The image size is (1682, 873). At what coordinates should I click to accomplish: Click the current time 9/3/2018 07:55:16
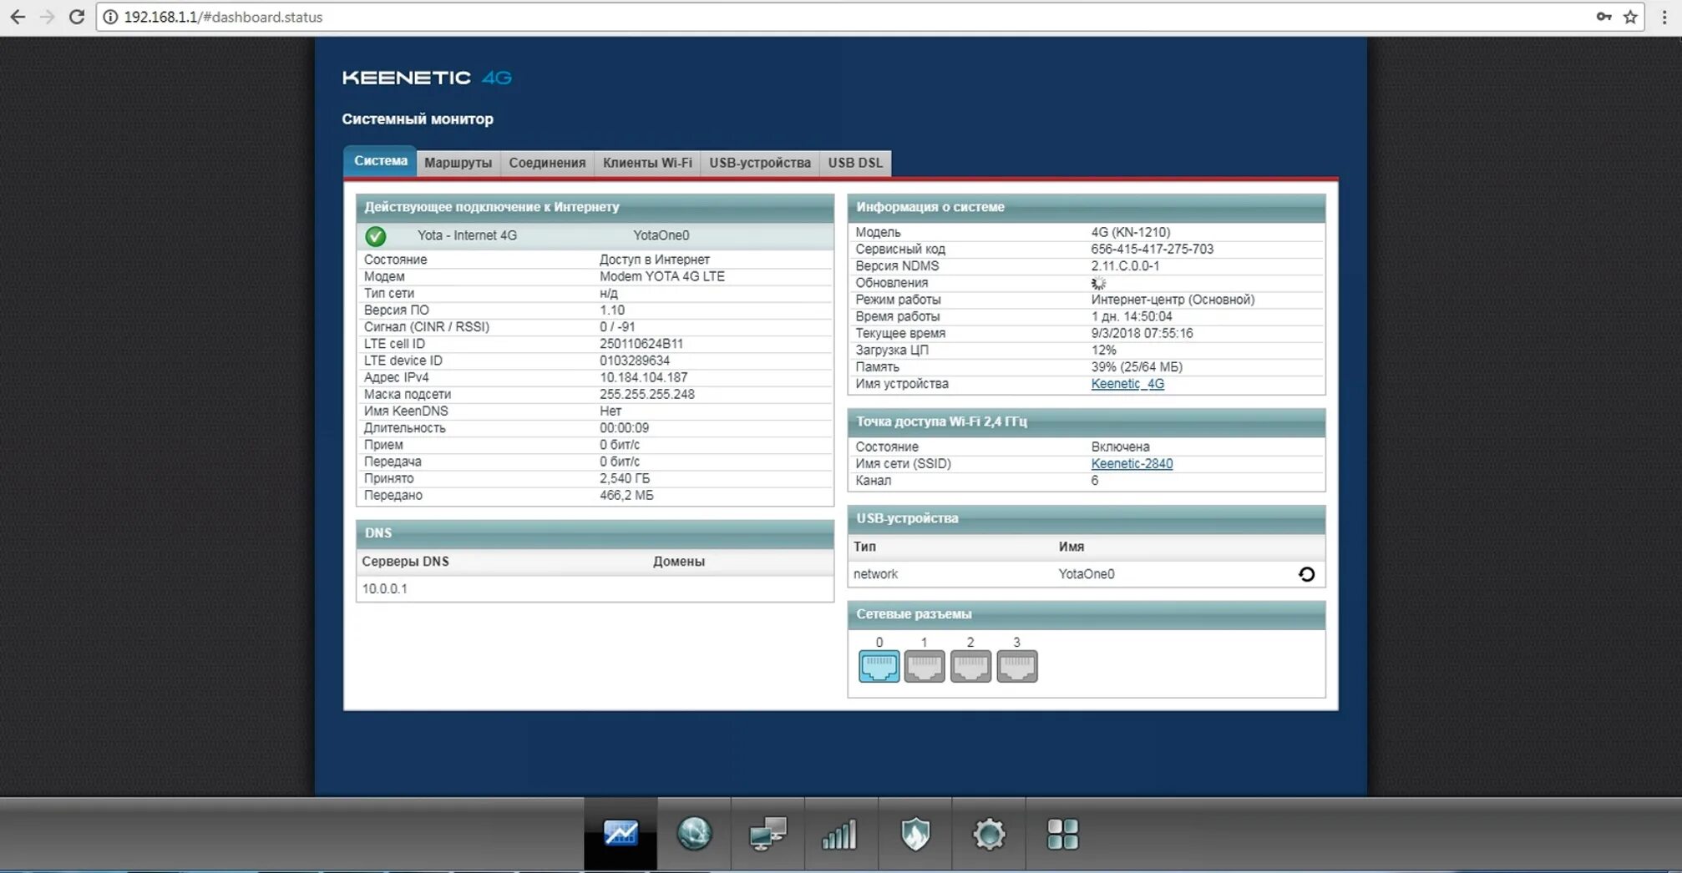pos(1142,333)
